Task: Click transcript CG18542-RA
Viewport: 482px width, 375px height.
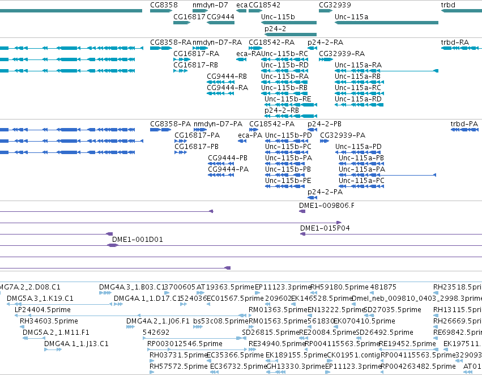Action: (x=271, y=42)
